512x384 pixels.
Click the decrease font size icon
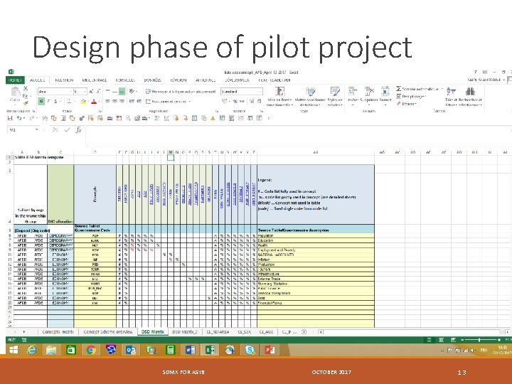98,92
